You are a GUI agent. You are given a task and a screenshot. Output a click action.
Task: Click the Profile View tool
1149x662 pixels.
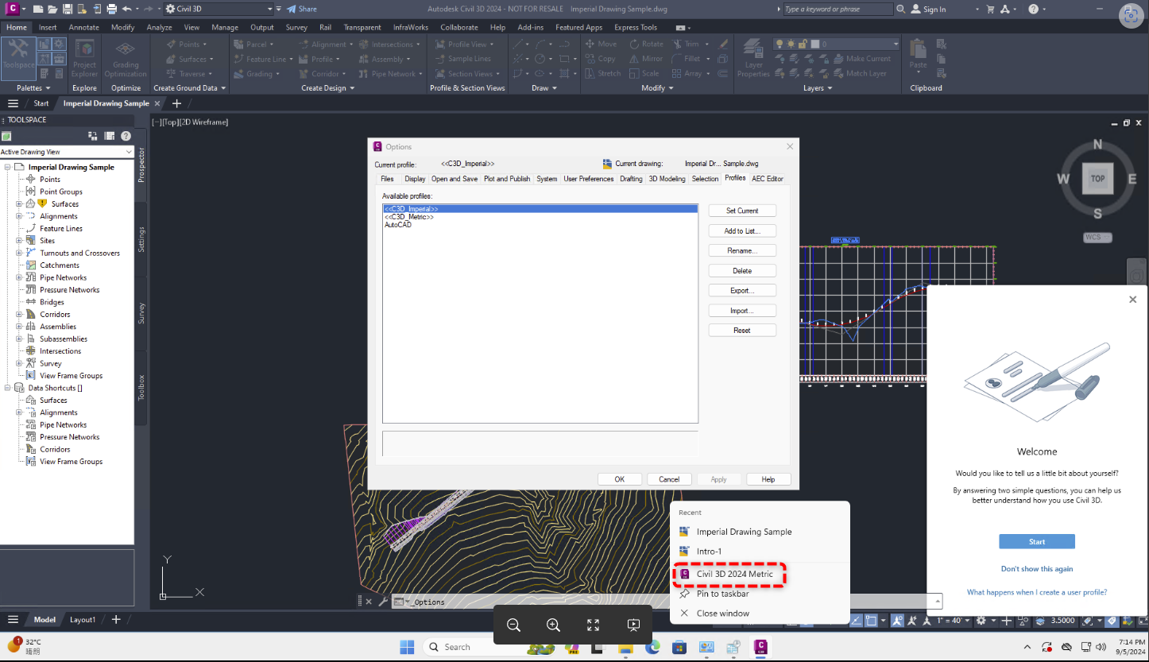tap(466, 44)
